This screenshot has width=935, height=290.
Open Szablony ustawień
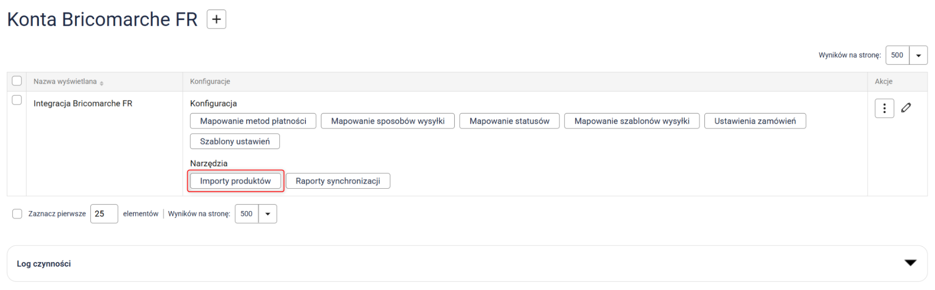235,141
